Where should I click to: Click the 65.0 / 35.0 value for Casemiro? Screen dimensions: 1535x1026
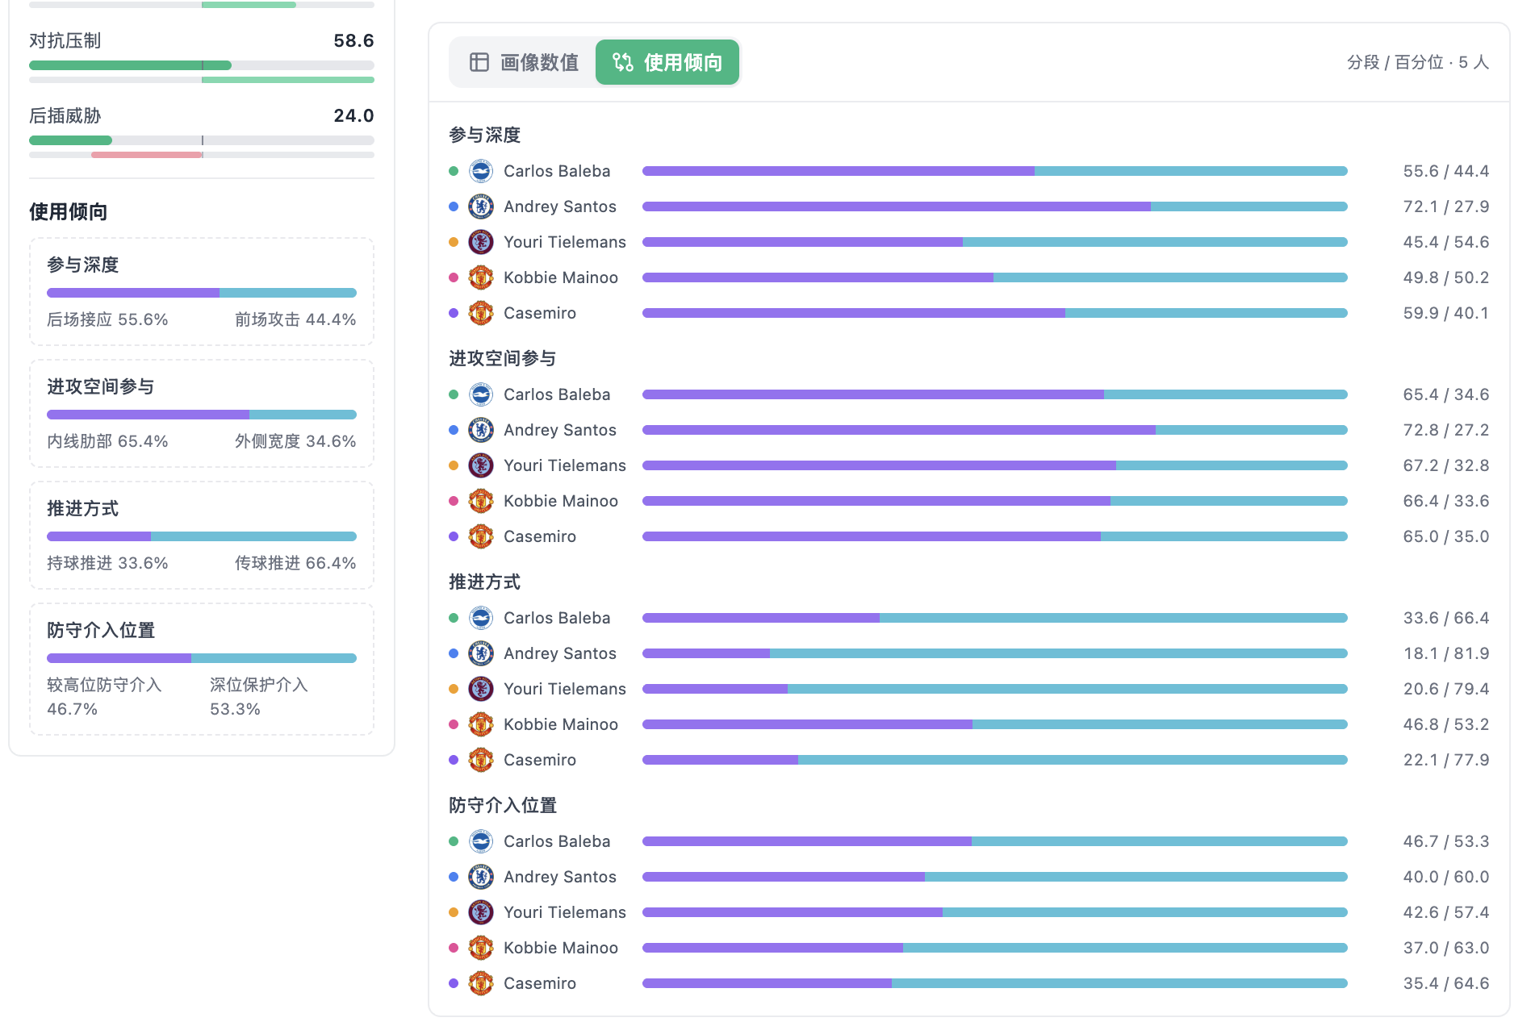tap(1446, 536)
